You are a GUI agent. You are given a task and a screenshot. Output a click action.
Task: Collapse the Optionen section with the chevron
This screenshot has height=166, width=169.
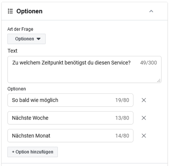151,11
